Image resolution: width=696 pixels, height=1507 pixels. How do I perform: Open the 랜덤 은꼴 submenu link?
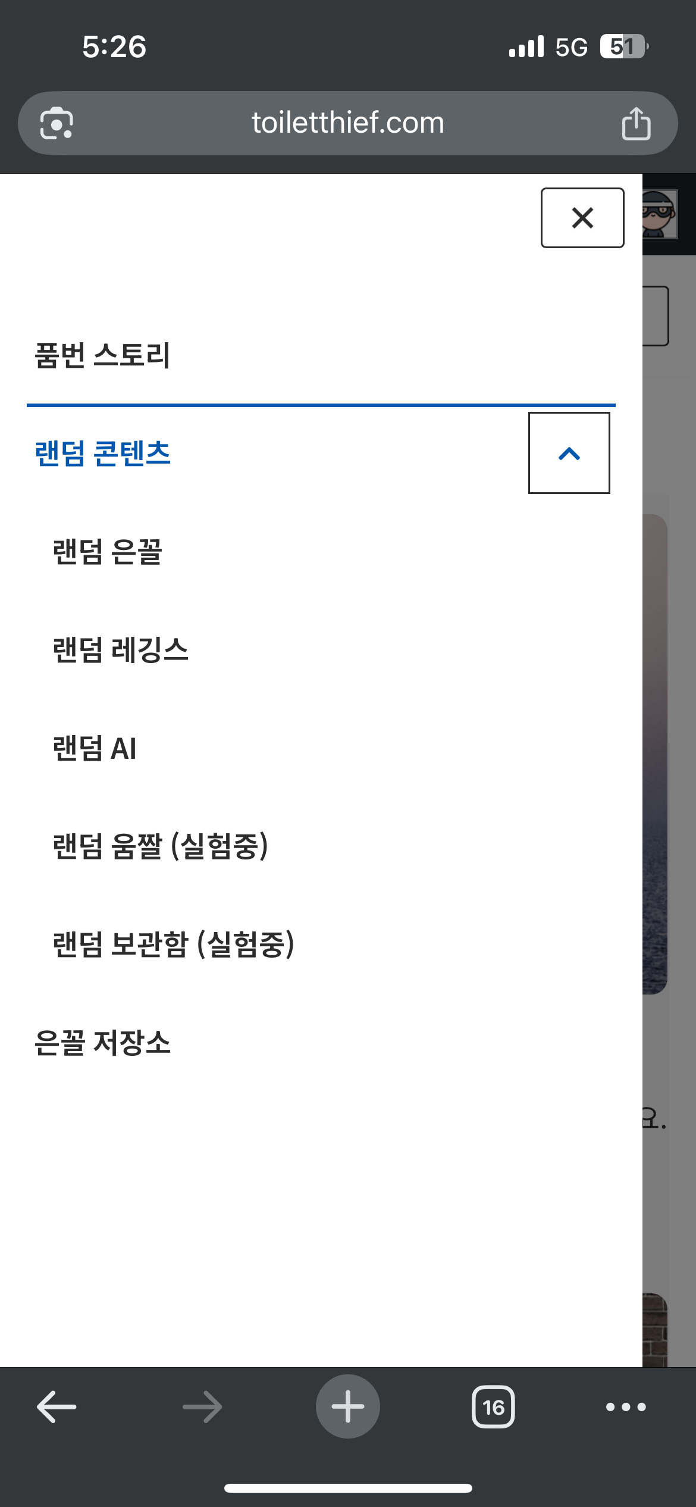(x=107, y=551)
